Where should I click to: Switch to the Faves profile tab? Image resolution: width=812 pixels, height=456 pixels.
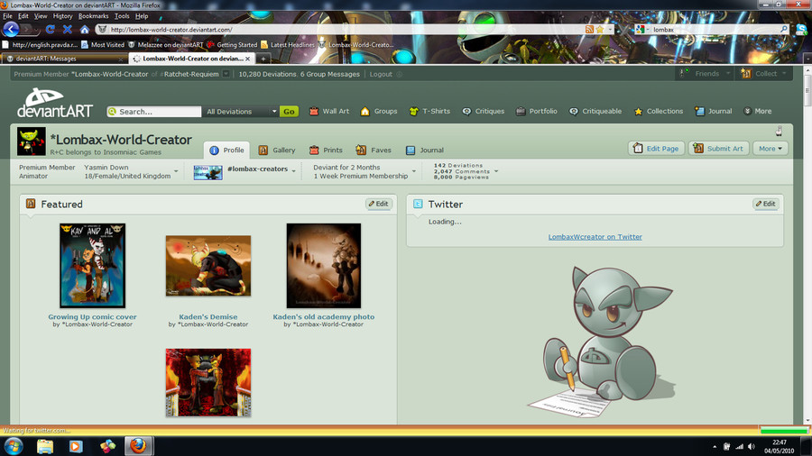coord(374,150)
